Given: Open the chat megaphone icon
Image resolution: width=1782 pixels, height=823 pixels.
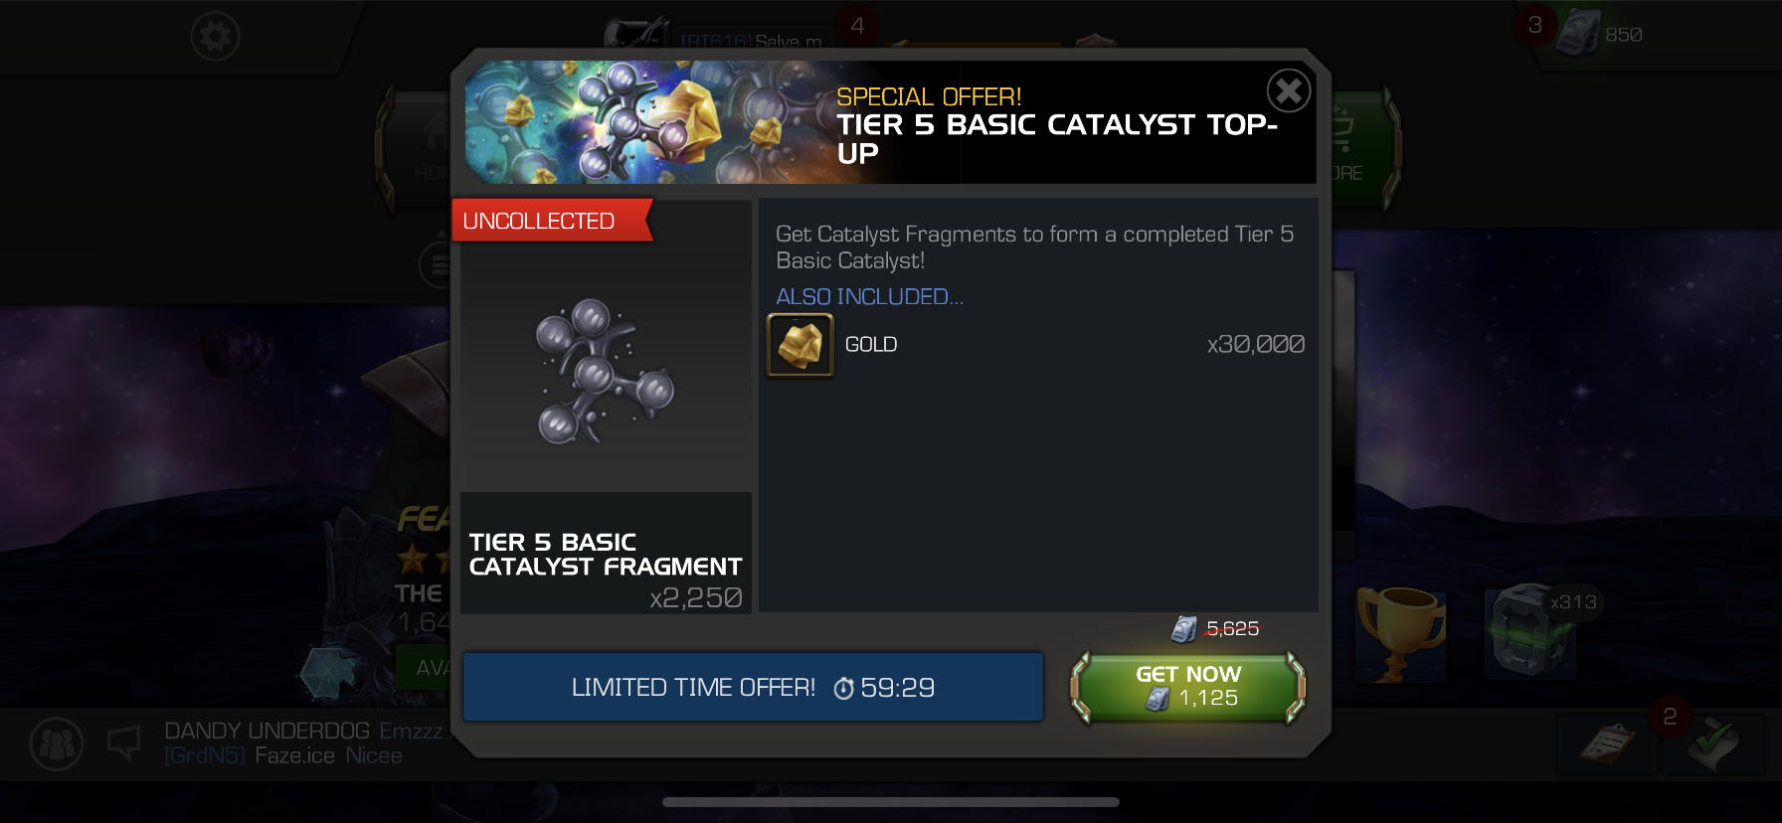Looking at the screenshot, I should coord(124,742).
